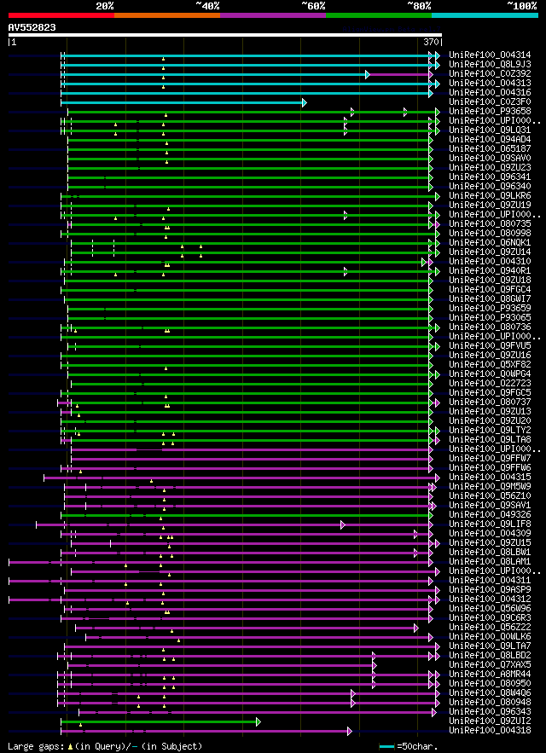Select the UniRef100_Q9FFW7 label
Viewport: 546px width, 753px height.
pyautogui.click(x=490, y=458)
